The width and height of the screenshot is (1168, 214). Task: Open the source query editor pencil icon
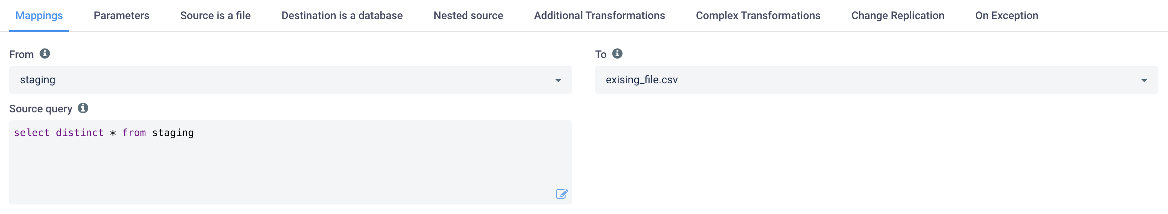[x=561, y=194]
